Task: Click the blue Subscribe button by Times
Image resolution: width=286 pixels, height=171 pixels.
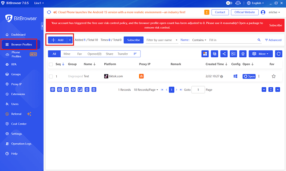Action: point(133,40)
